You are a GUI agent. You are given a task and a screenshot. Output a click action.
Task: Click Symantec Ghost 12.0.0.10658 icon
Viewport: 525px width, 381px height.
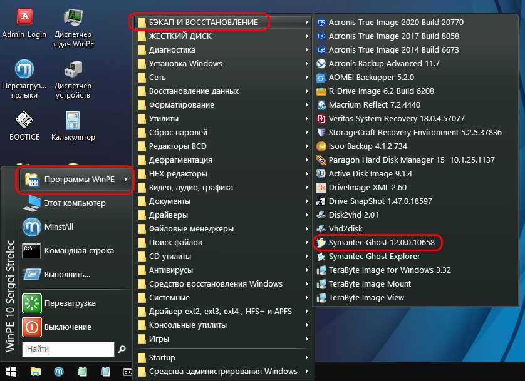[x=321, y=243]
